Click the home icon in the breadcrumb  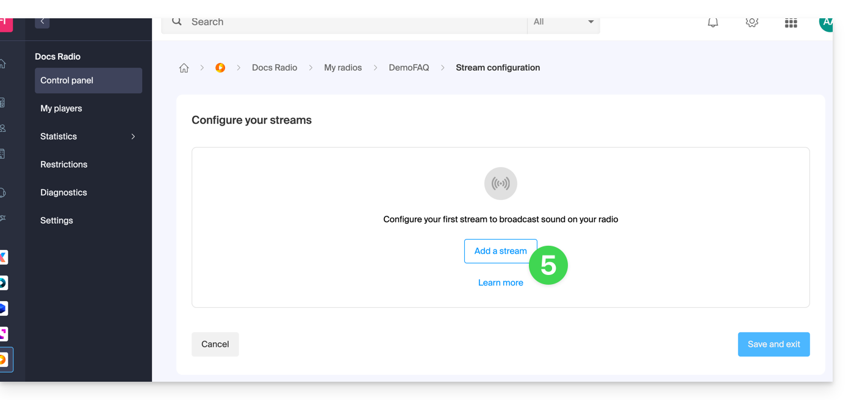pos(184,68)
